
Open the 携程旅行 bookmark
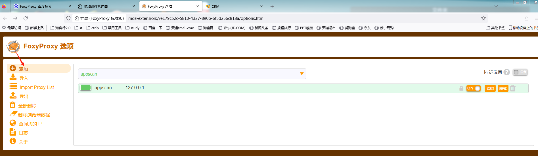click(281, 28)
